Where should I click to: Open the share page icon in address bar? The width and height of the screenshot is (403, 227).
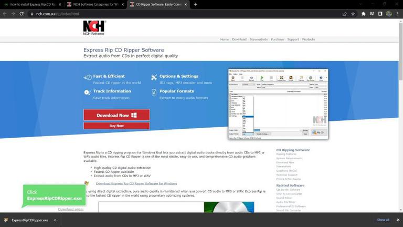pyautogui.click(x=344, y=14)
